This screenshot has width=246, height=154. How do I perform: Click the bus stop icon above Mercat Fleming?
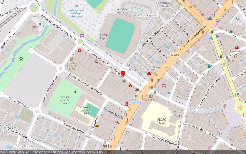coord(136,96)
